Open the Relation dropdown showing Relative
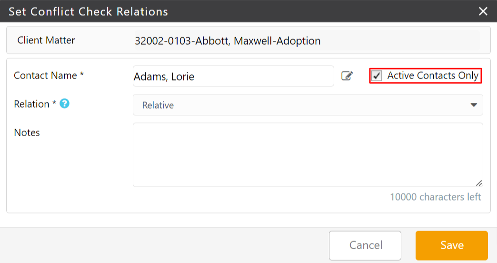497x263 pixels. pos(308,105)
